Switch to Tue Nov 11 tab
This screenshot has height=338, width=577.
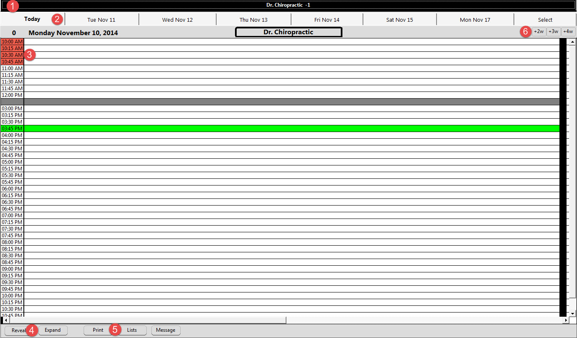pyautogui.click(x=102, y=20)
